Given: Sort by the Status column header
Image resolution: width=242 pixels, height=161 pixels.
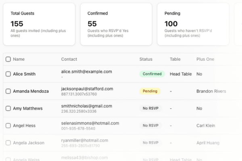Looking at the screenshot, I should pos(146,59).
